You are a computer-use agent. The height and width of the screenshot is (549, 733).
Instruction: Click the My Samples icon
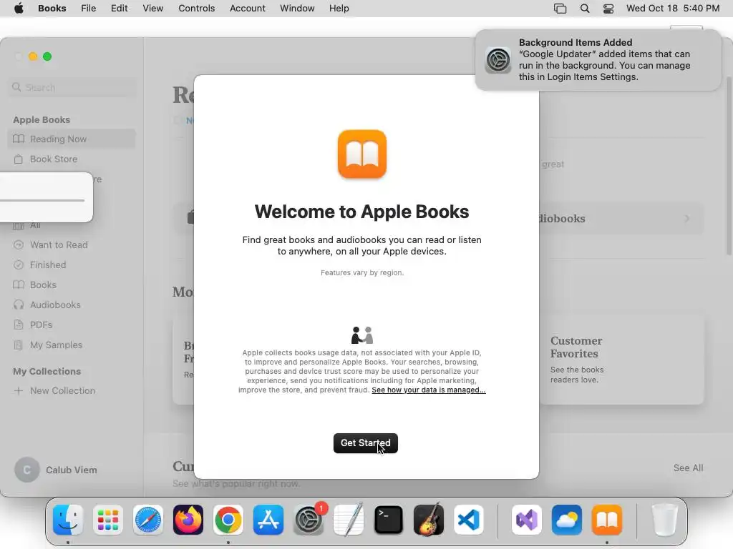point(18,345)
